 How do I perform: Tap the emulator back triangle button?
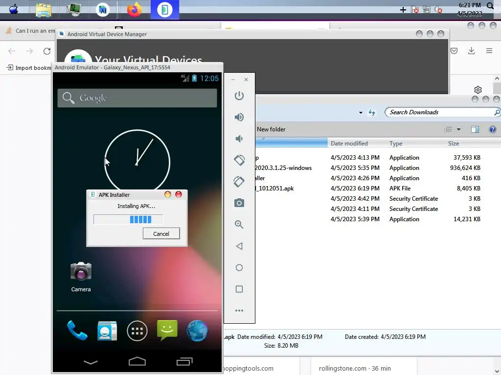tap(239, 246)
